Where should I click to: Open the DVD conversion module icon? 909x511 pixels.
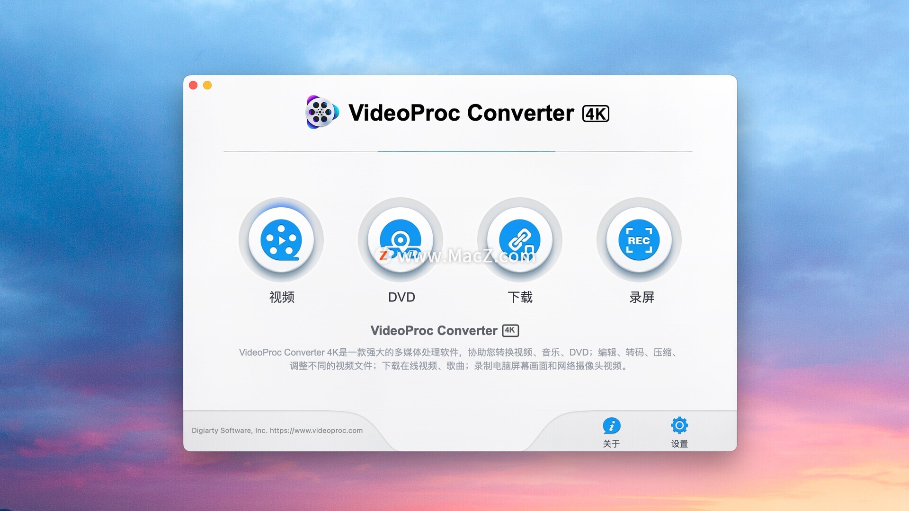point(401,240)
